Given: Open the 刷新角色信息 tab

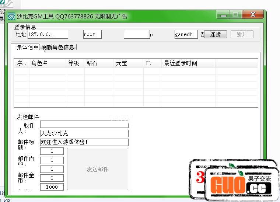Looking at the screenshot, I should [58, 47].
